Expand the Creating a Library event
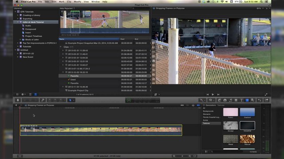 [x=18, y=15]
